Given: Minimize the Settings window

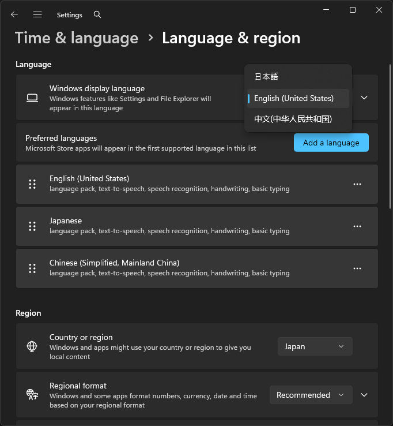Looking at the screenshot, I should tap(326, 10).
